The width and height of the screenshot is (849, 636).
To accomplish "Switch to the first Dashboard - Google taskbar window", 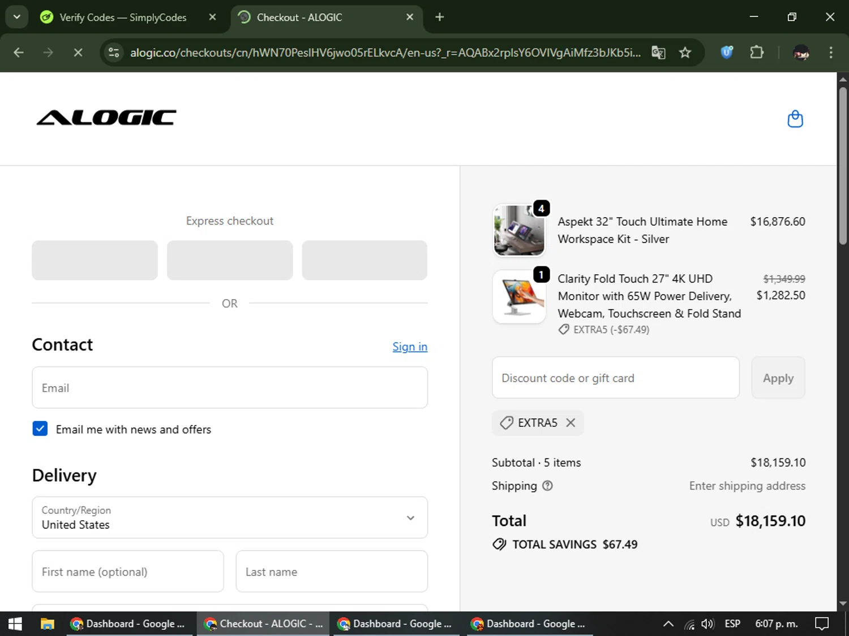I will click(129, 624).
